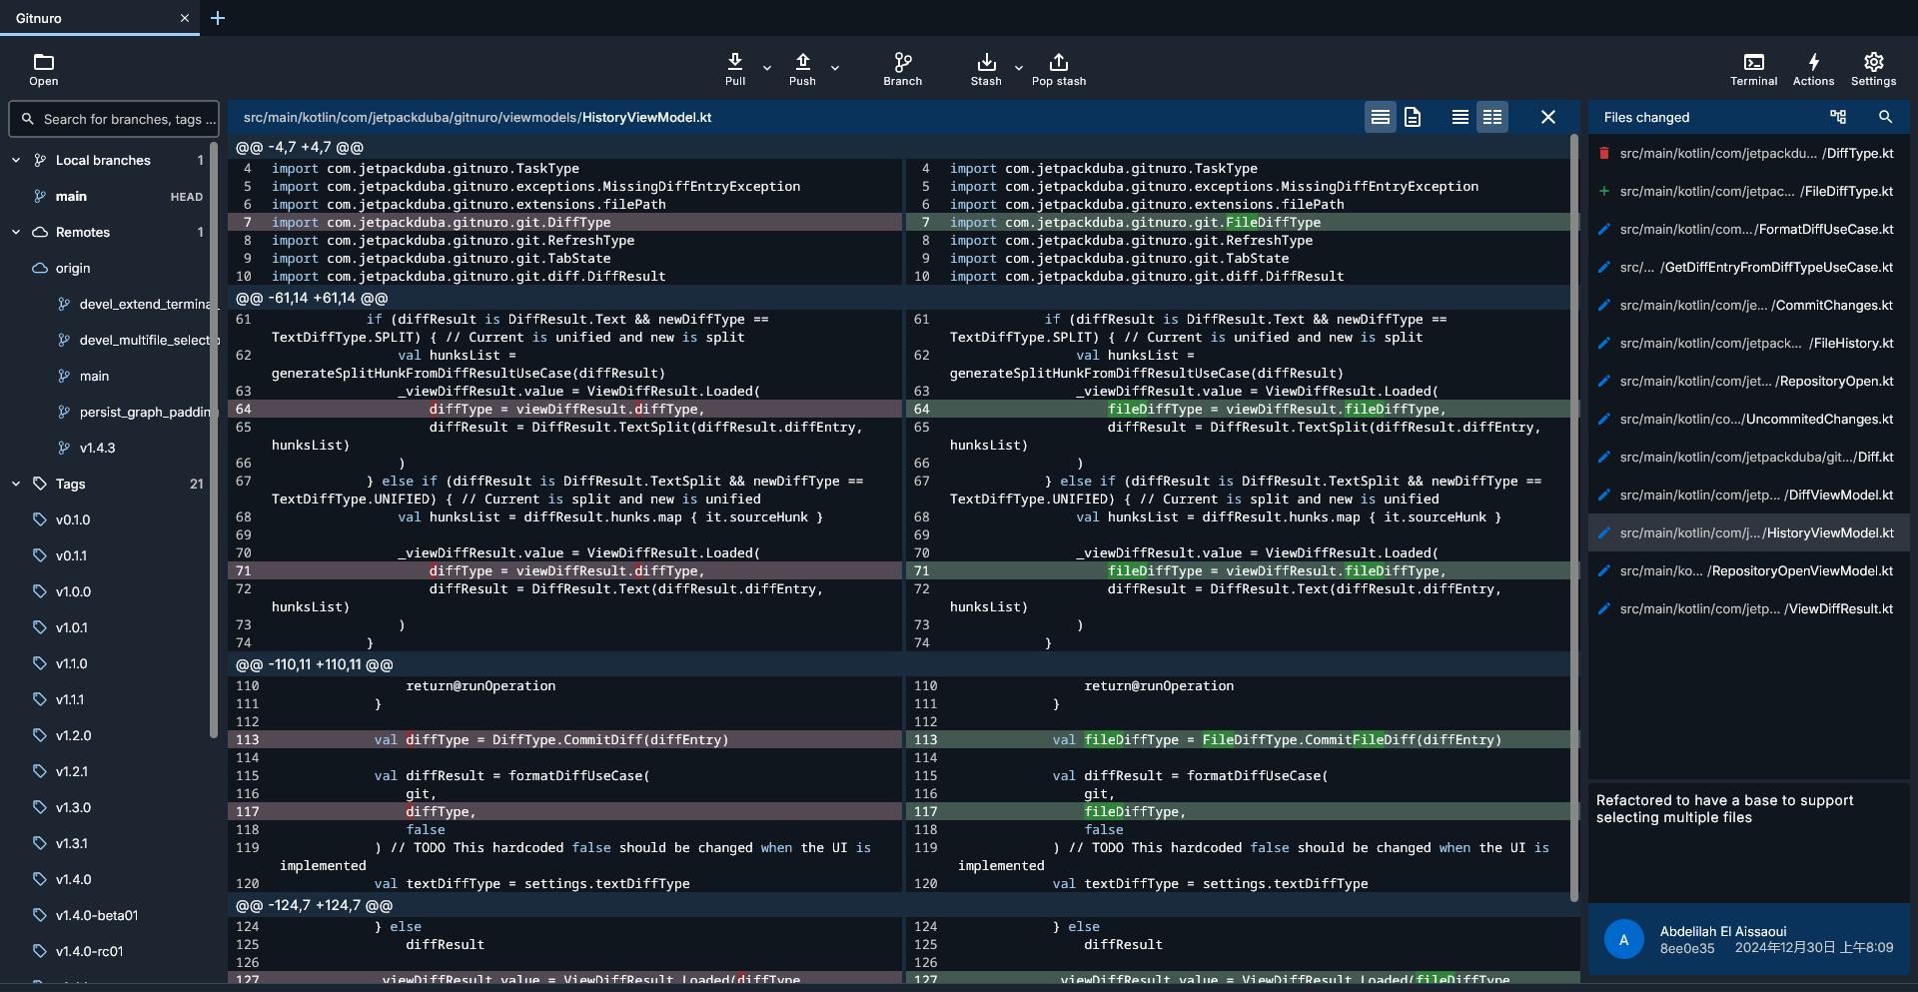The width and height of the screenshot is (1918, 992).
Task: Switch to unified diff view
Action: click(x=1459, y=117)
